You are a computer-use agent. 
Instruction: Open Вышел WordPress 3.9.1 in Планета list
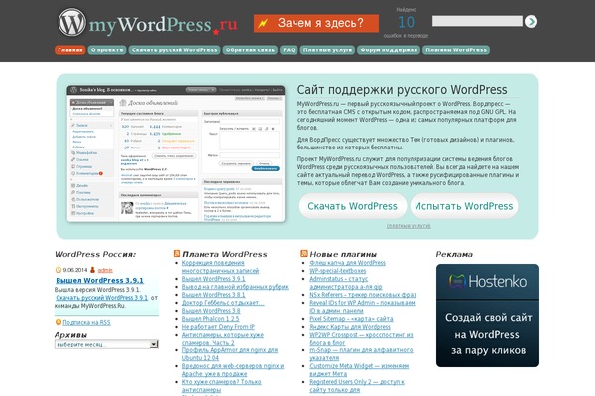213,279
